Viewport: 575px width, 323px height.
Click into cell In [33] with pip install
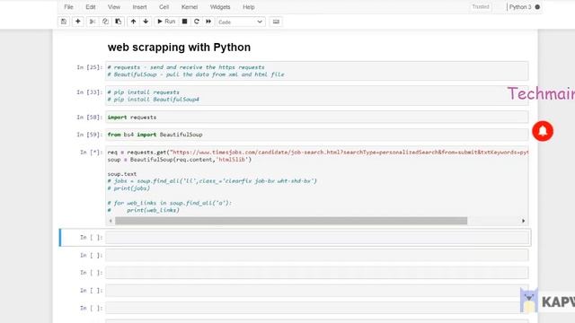click(317, 96)
